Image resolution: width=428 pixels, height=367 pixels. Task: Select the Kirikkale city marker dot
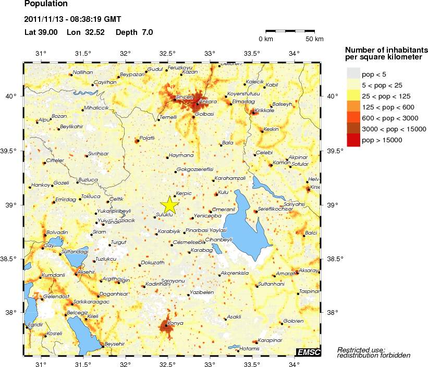pos(253,113)
